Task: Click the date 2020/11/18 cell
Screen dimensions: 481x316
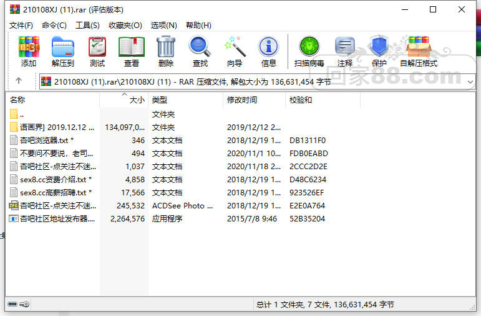Action: pyautogui.click(x=254, y=167)
